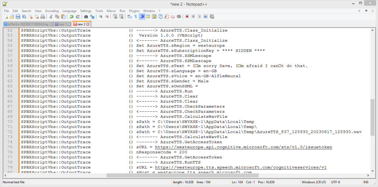The height and width of the screenshot is (187, 378).
Task: Open the tab list dropdown triangle at top right
Action: [366, 11]
